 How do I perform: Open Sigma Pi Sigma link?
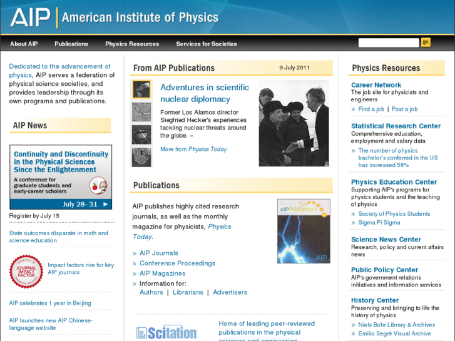click(379, 223)
